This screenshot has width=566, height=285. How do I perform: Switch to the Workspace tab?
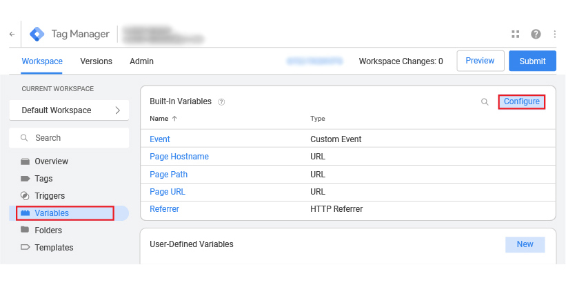click(42, 61)
